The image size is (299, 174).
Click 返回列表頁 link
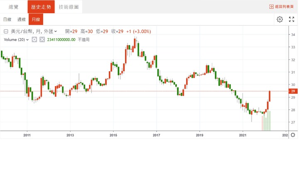click(284, 7)
